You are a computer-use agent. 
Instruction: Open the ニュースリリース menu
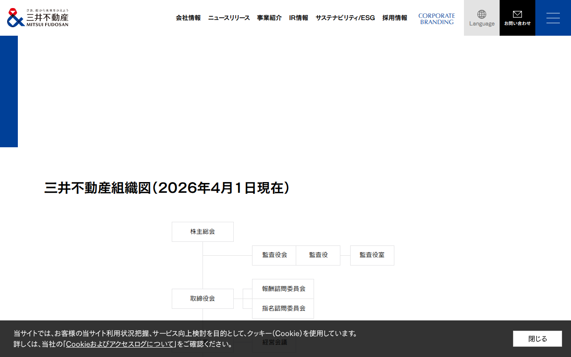click(x=229, y=18)
